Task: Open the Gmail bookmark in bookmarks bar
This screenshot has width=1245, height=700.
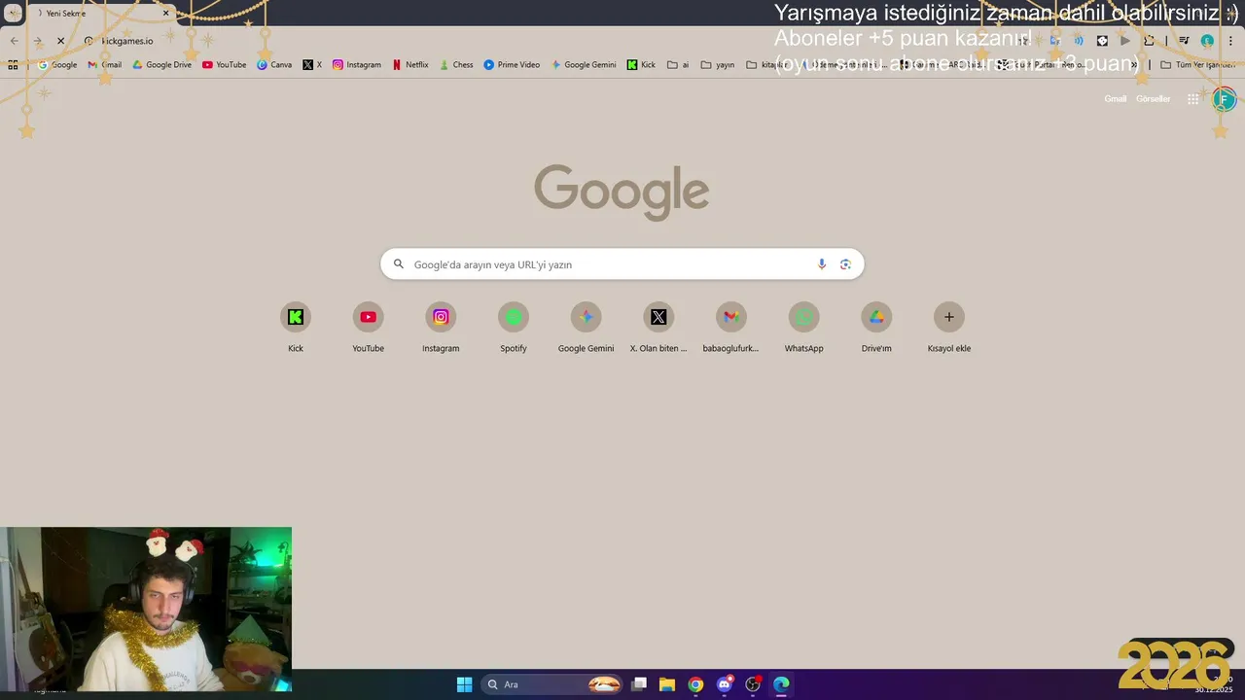Action: click(x=105, y=65)
